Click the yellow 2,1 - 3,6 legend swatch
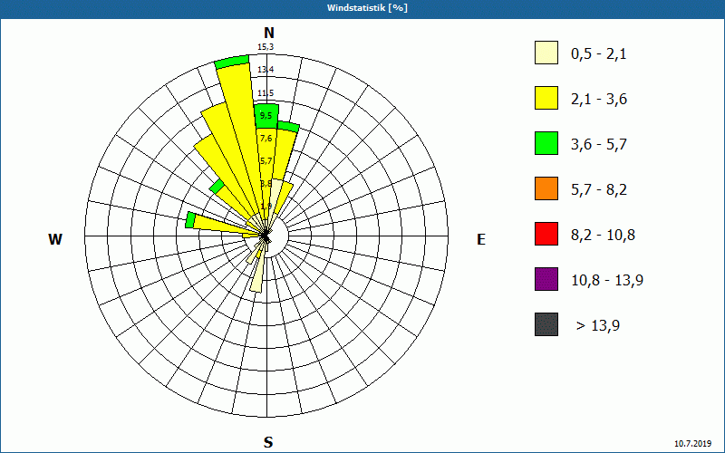725x453 pixels. click(x=546, y=98)
